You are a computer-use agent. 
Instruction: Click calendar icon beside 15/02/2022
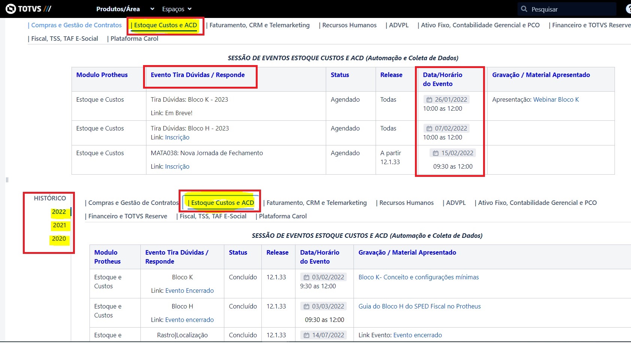[x=436, y=153]
